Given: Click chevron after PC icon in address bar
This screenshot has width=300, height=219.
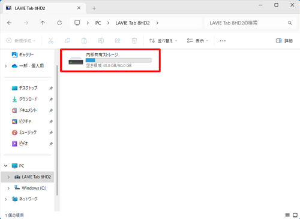Looking at the screenshot, I should pyautogui.click(x=88, y=23).
